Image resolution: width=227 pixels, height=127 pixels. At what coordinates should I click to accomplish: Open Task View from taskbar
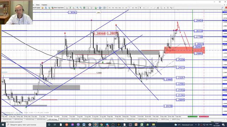coord(55,125)
